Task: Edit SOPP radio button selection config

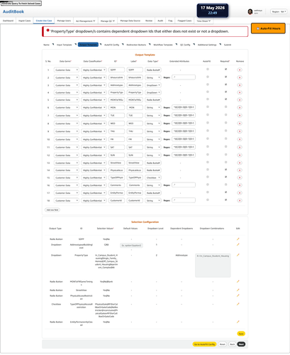Action: pos(238,239)
